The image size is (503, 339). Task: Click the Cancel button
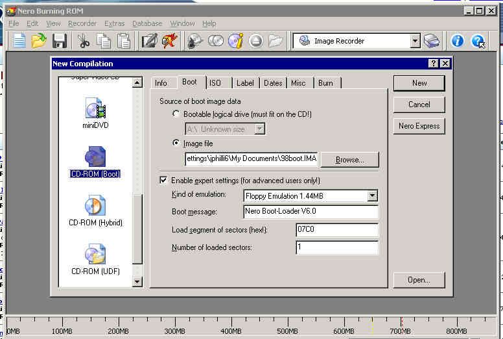419,105
